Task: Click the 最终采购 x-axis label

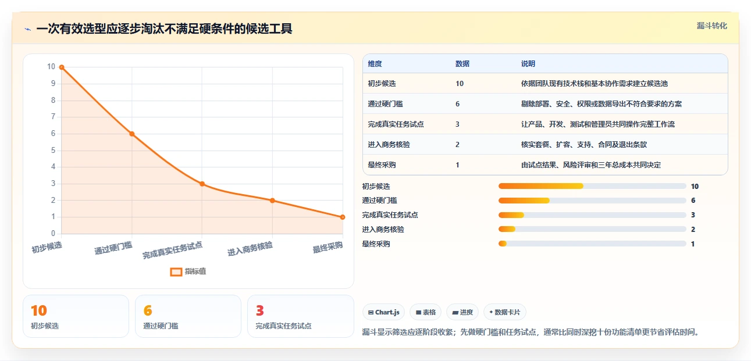Action: (328, 247)
